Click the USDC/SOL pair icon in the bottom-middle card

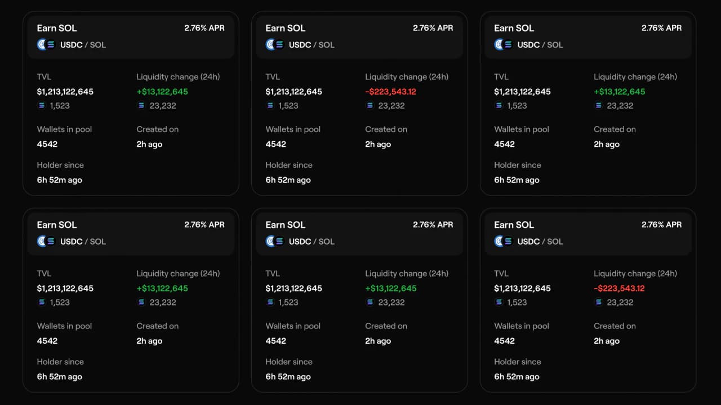point(275,241)
